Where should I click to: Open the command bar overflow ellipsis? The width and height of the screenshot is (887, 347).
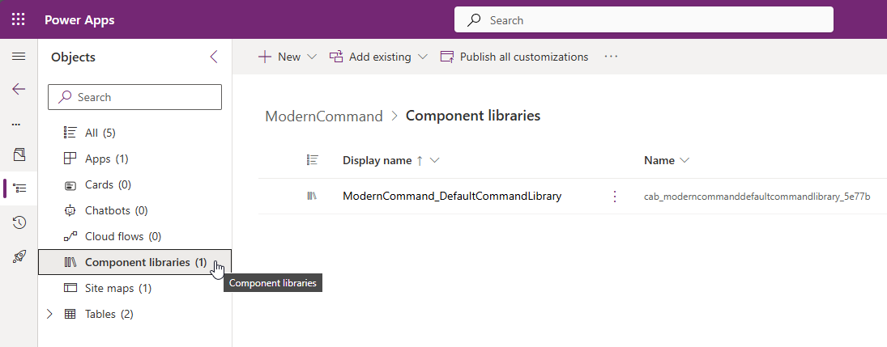[x=611, y=57]
